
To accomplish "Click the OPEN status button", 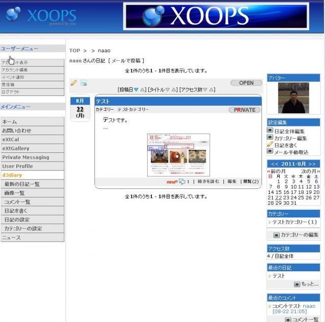I will [246, 83].
